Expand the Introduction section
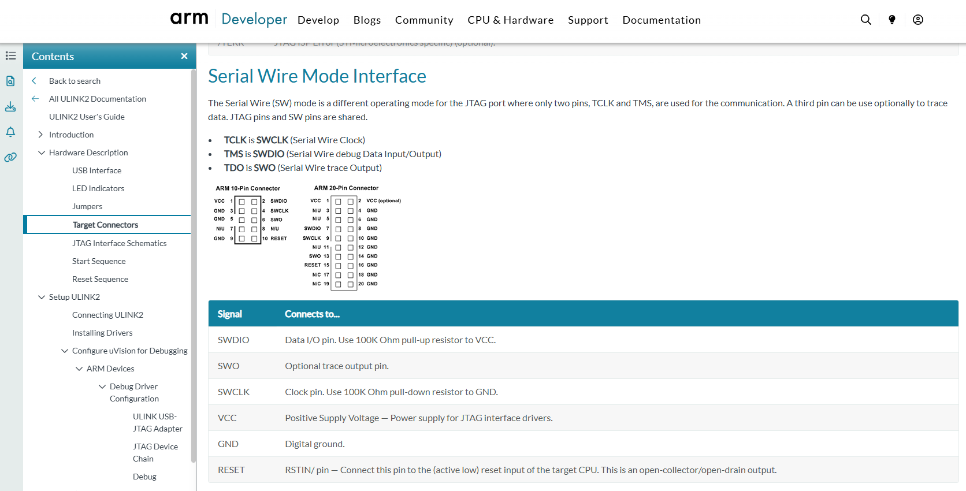The width and height of the screenshot is (966, 491). [x=40, y=135]
